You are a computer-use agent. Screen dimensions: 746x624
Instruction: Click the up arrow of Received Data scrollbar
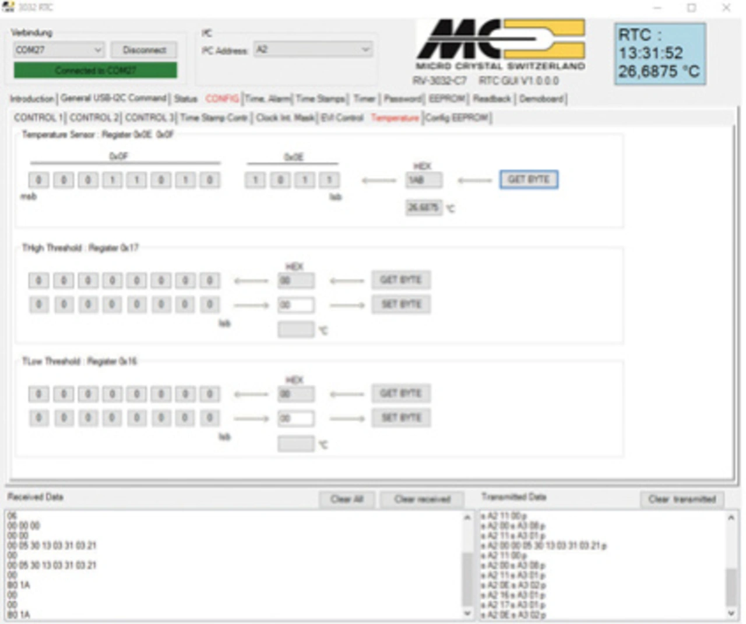point(467,517)
